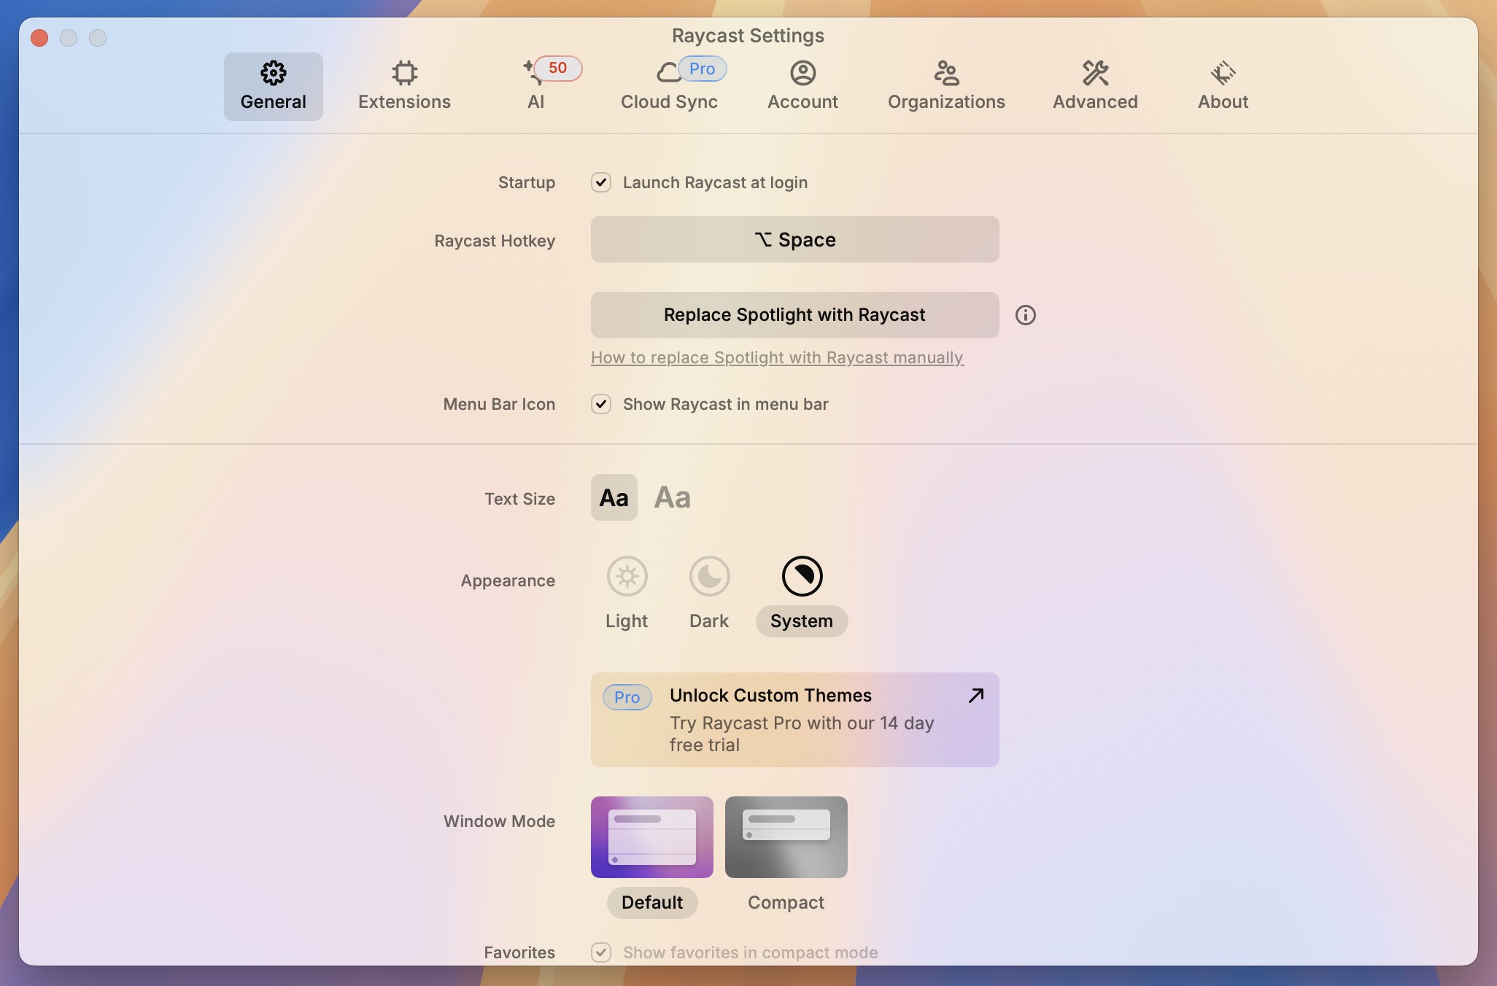Disable Show Raycast in menu bar
Image resolution: width=1497 pixels, height=986 pixels.
point(600,404)
